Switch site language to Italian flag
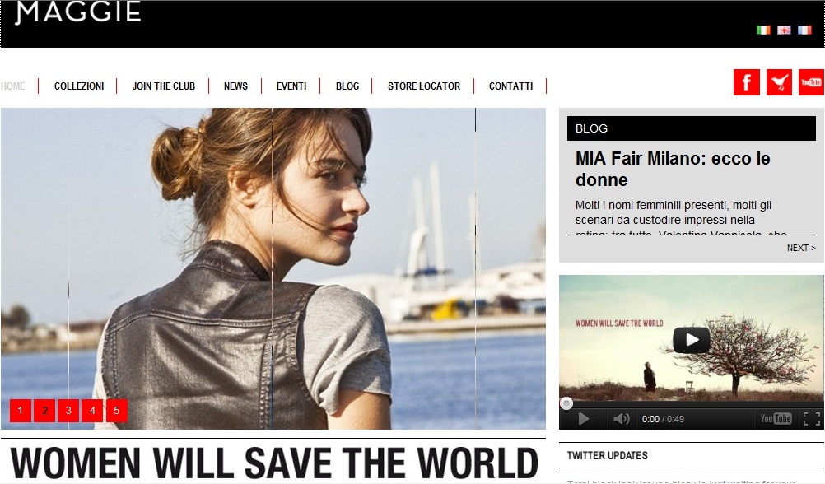The height and width of the screenshot is (484, 825). tap(763, 30)
